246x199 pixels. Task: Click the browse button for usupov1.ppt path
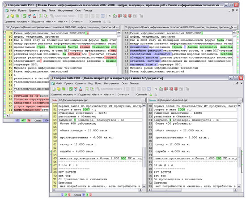pyautogui.click(x=240, y=100)
